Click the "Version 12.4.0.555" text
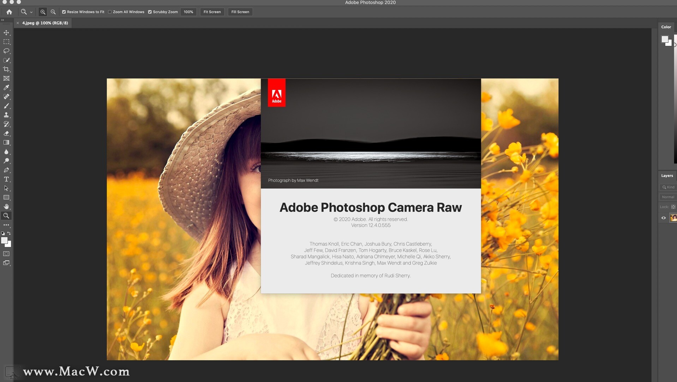 tap(371, 225)
